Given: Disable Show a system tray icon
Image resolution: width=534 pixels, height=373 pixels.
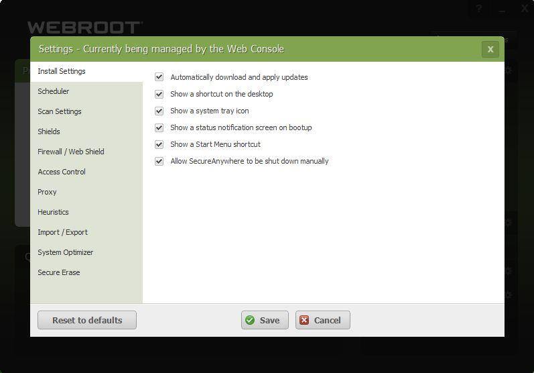Looking at the screenshot, I should (159, 111).
